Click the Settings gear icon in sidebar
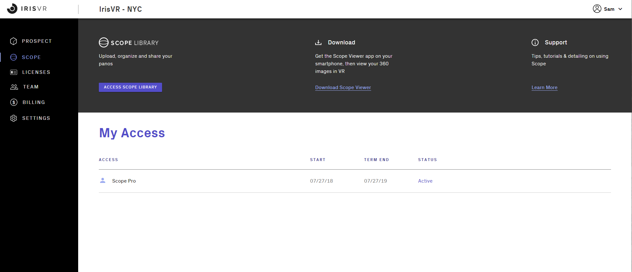Image resolution: width=632 pixels, height=272 pixels. [14, 118]
